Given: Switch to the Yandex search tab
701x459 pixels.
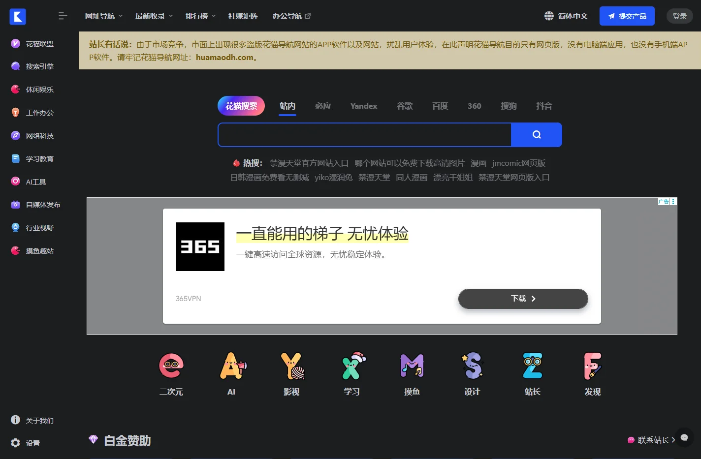Looking at the screenshot, I should (364, 106).
